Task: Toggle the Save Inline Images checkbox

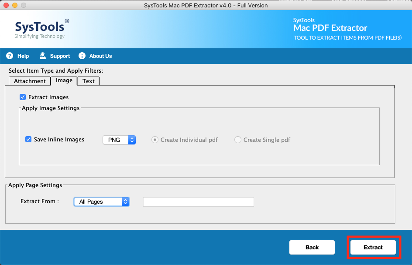Action: (x=28, y=139)
